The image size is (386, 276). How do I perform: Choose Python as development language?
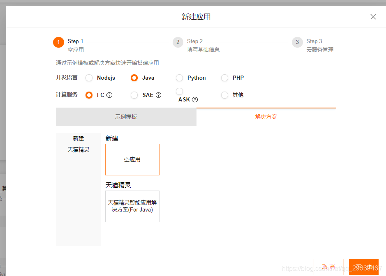tap(180, 78)
